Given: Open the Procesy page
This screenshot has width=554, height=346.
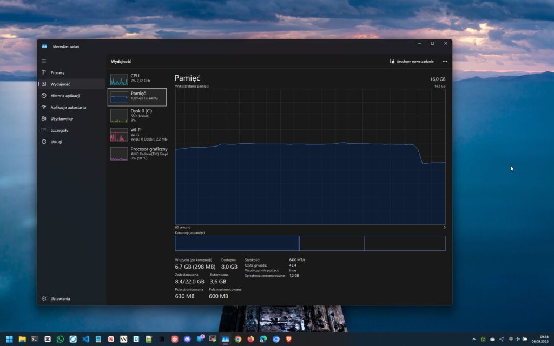Looking at the screenshot, I should point(57,72).
